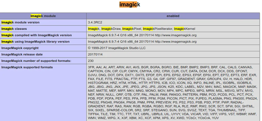This screenshot has height=121, width=262.
Task: Click the 'enabled' header cell
Action: (173, 16)
